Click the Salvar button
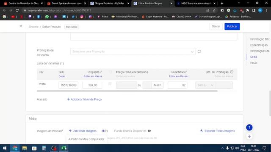Viewport: 271px width, 152px height. 216,26
